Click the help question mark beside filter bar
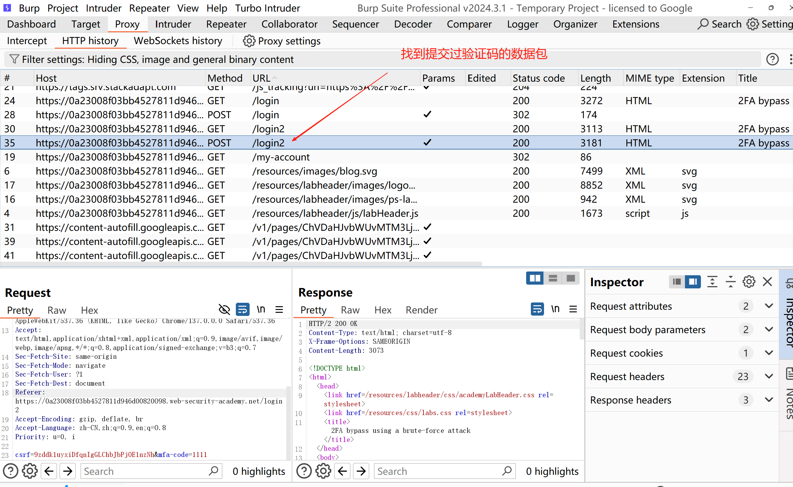The width and height of the screenshot is (793, 487). point(772,59)
